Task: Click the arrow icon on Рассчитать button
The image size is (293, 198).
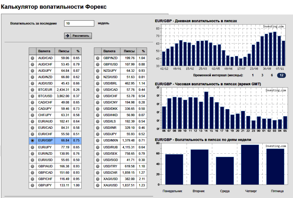Action: coord(68,36)
